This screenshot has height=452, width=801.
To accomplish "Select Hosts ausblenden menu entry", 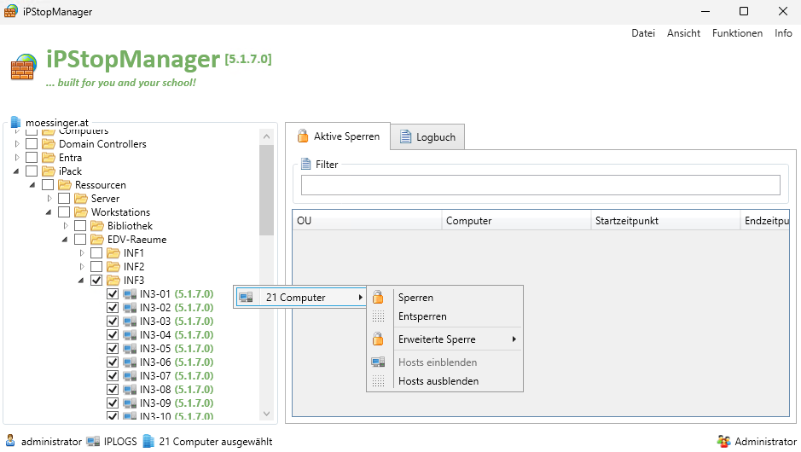I will click(x=438, y=381).
